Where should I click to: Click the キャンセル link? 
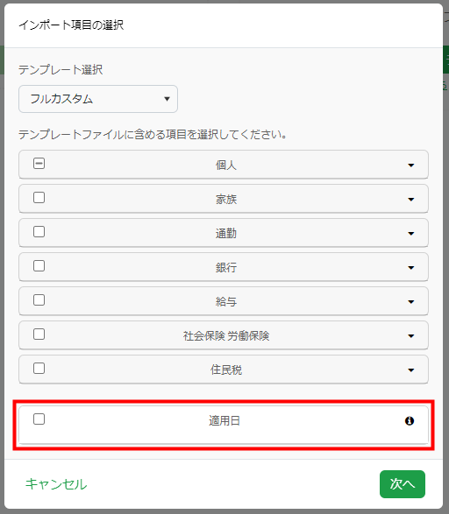pos(56,484)
